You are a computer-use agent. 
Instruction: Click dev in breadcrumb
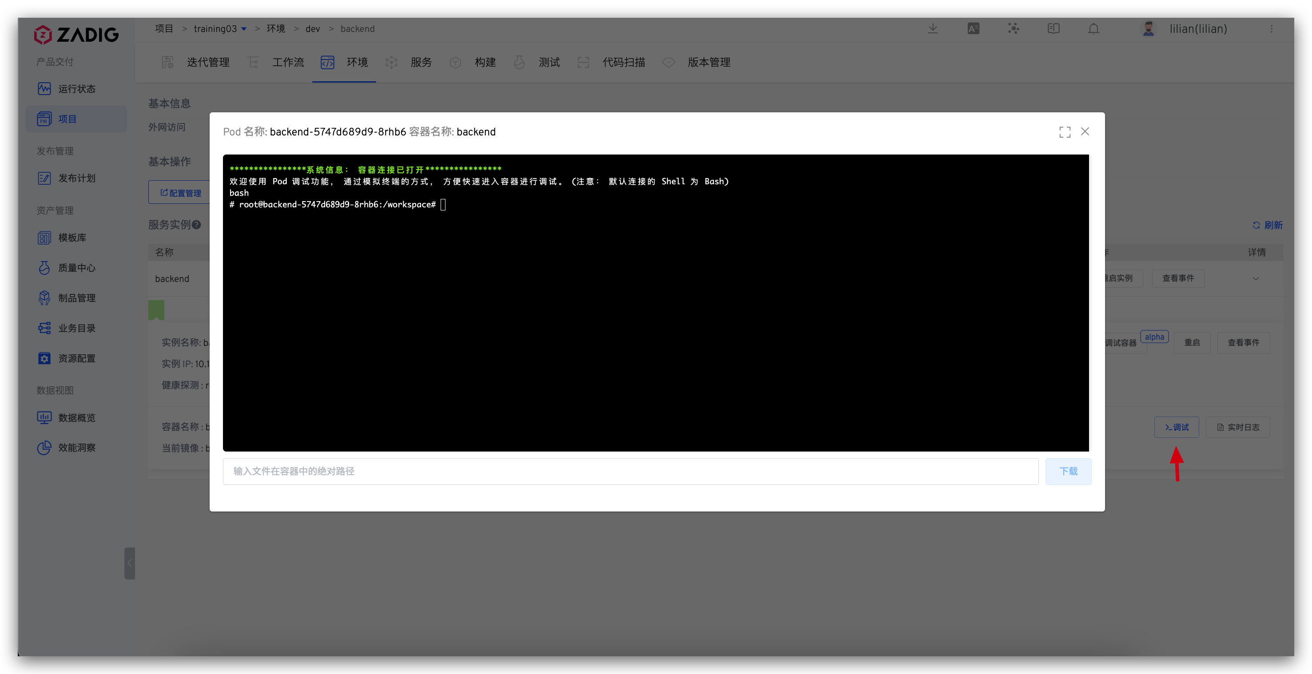(313, 29)
